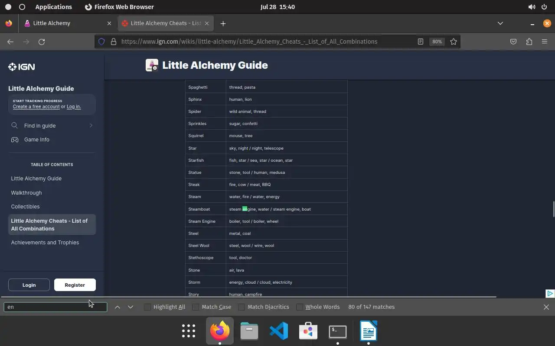Enable the Match Case checkbox
The width and height of the screenshot is (555, 346).
coord(196,307)
